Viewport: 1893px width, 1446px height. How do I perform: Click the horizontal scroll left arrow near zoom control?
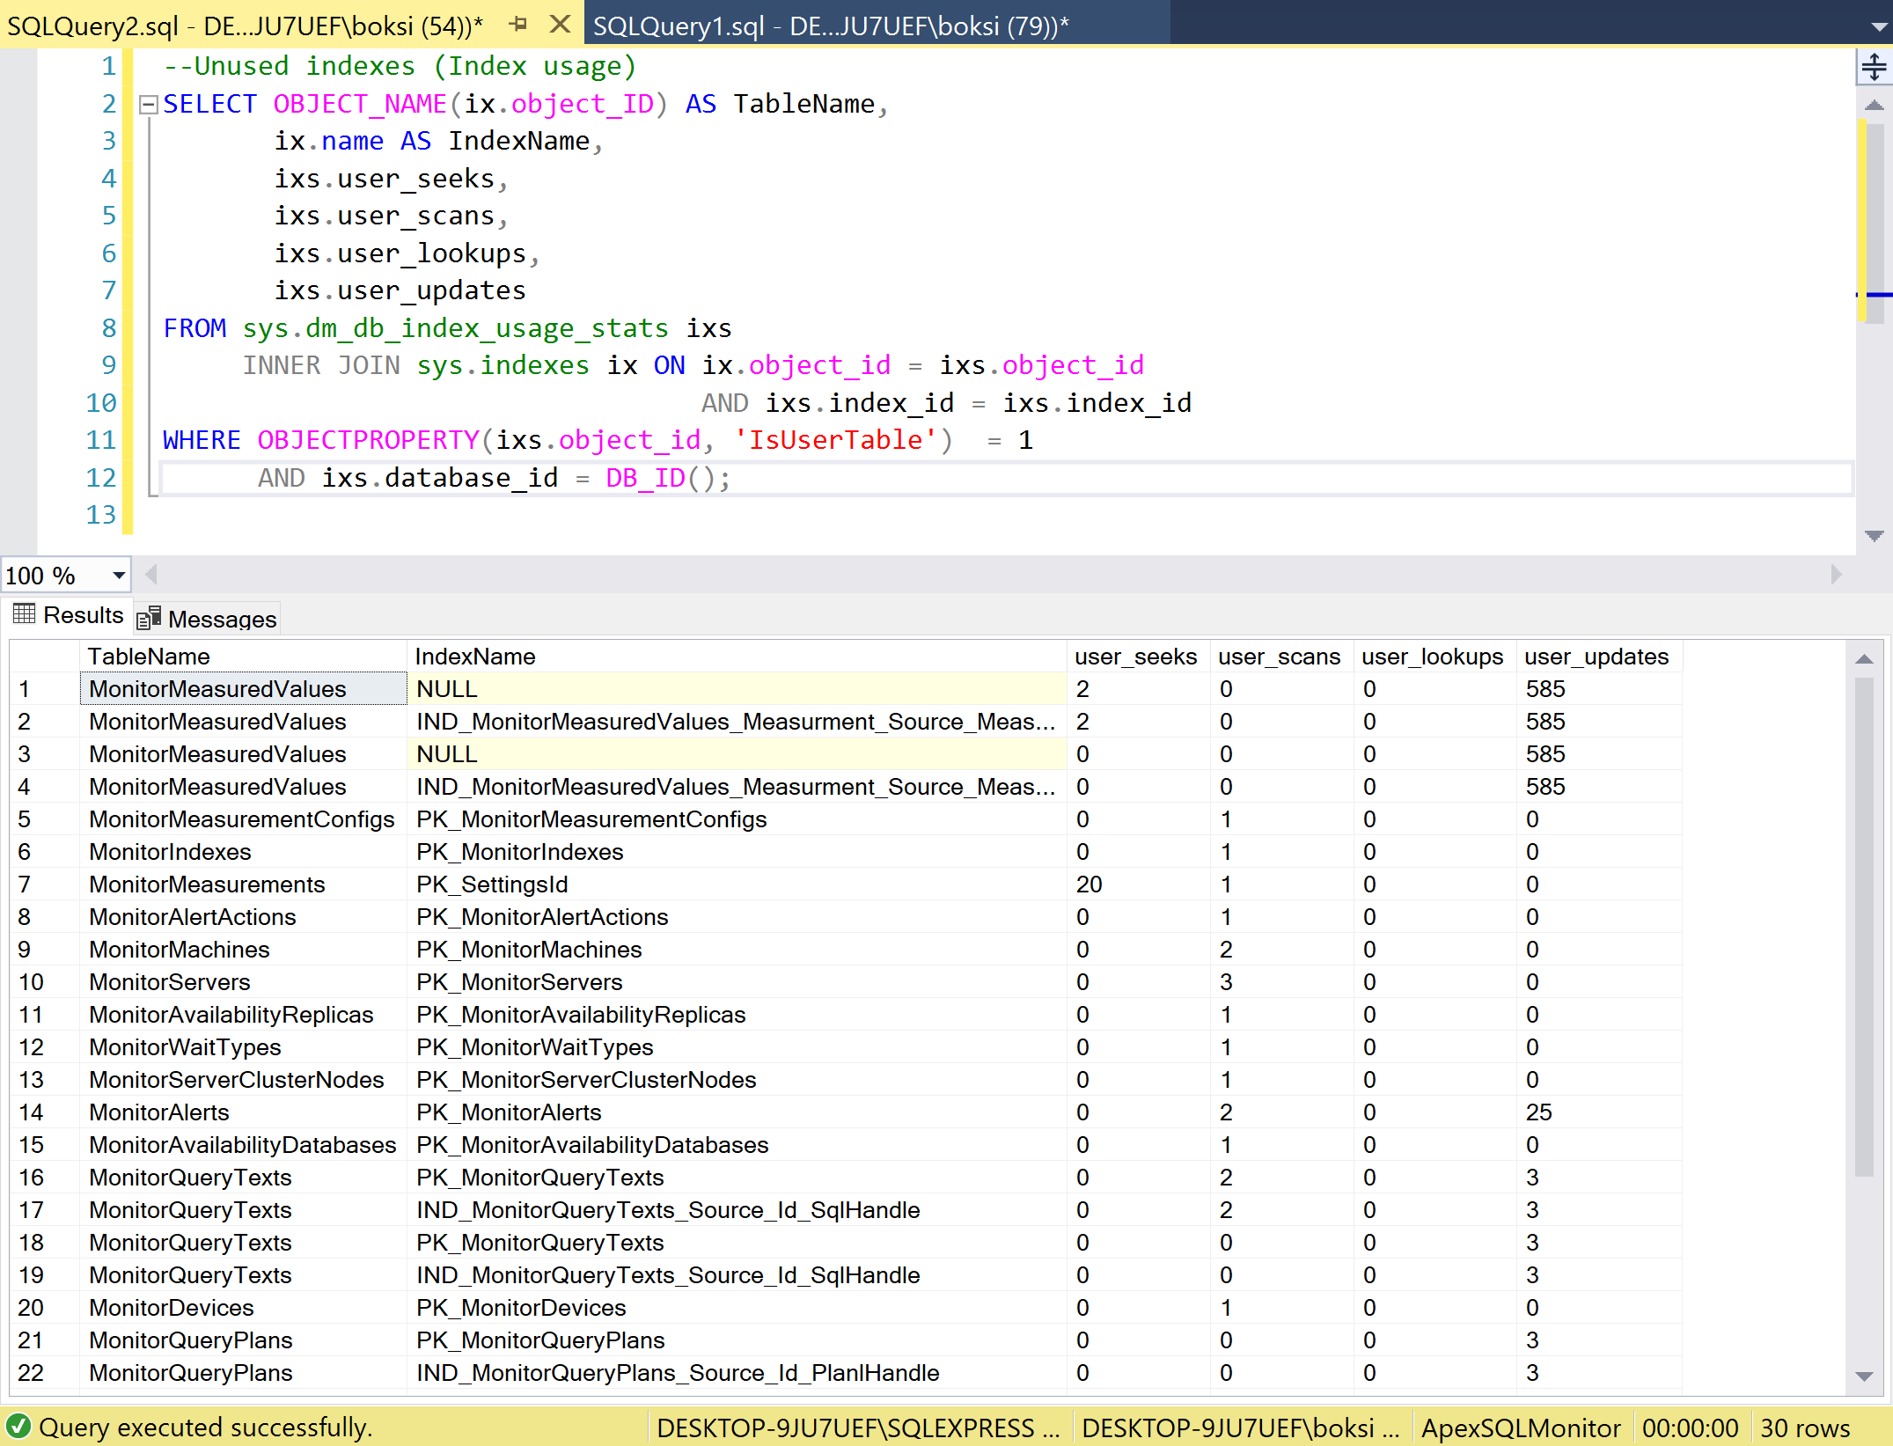[x=151, y=576]
